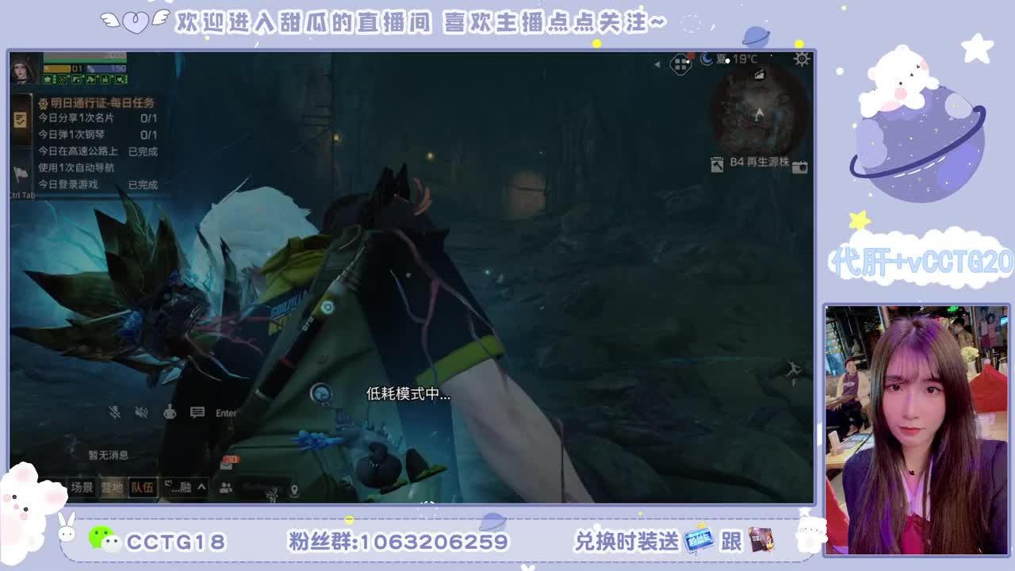Click the second green buff status icon
This screenshot has width=1015, height=571.
pyautogui.click(x=60, y=79)
